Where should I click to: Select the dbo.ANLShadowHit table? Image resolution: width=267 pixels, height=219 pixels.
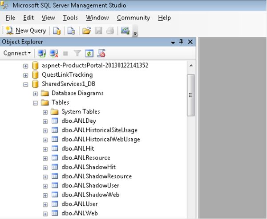tap(89, 167)
